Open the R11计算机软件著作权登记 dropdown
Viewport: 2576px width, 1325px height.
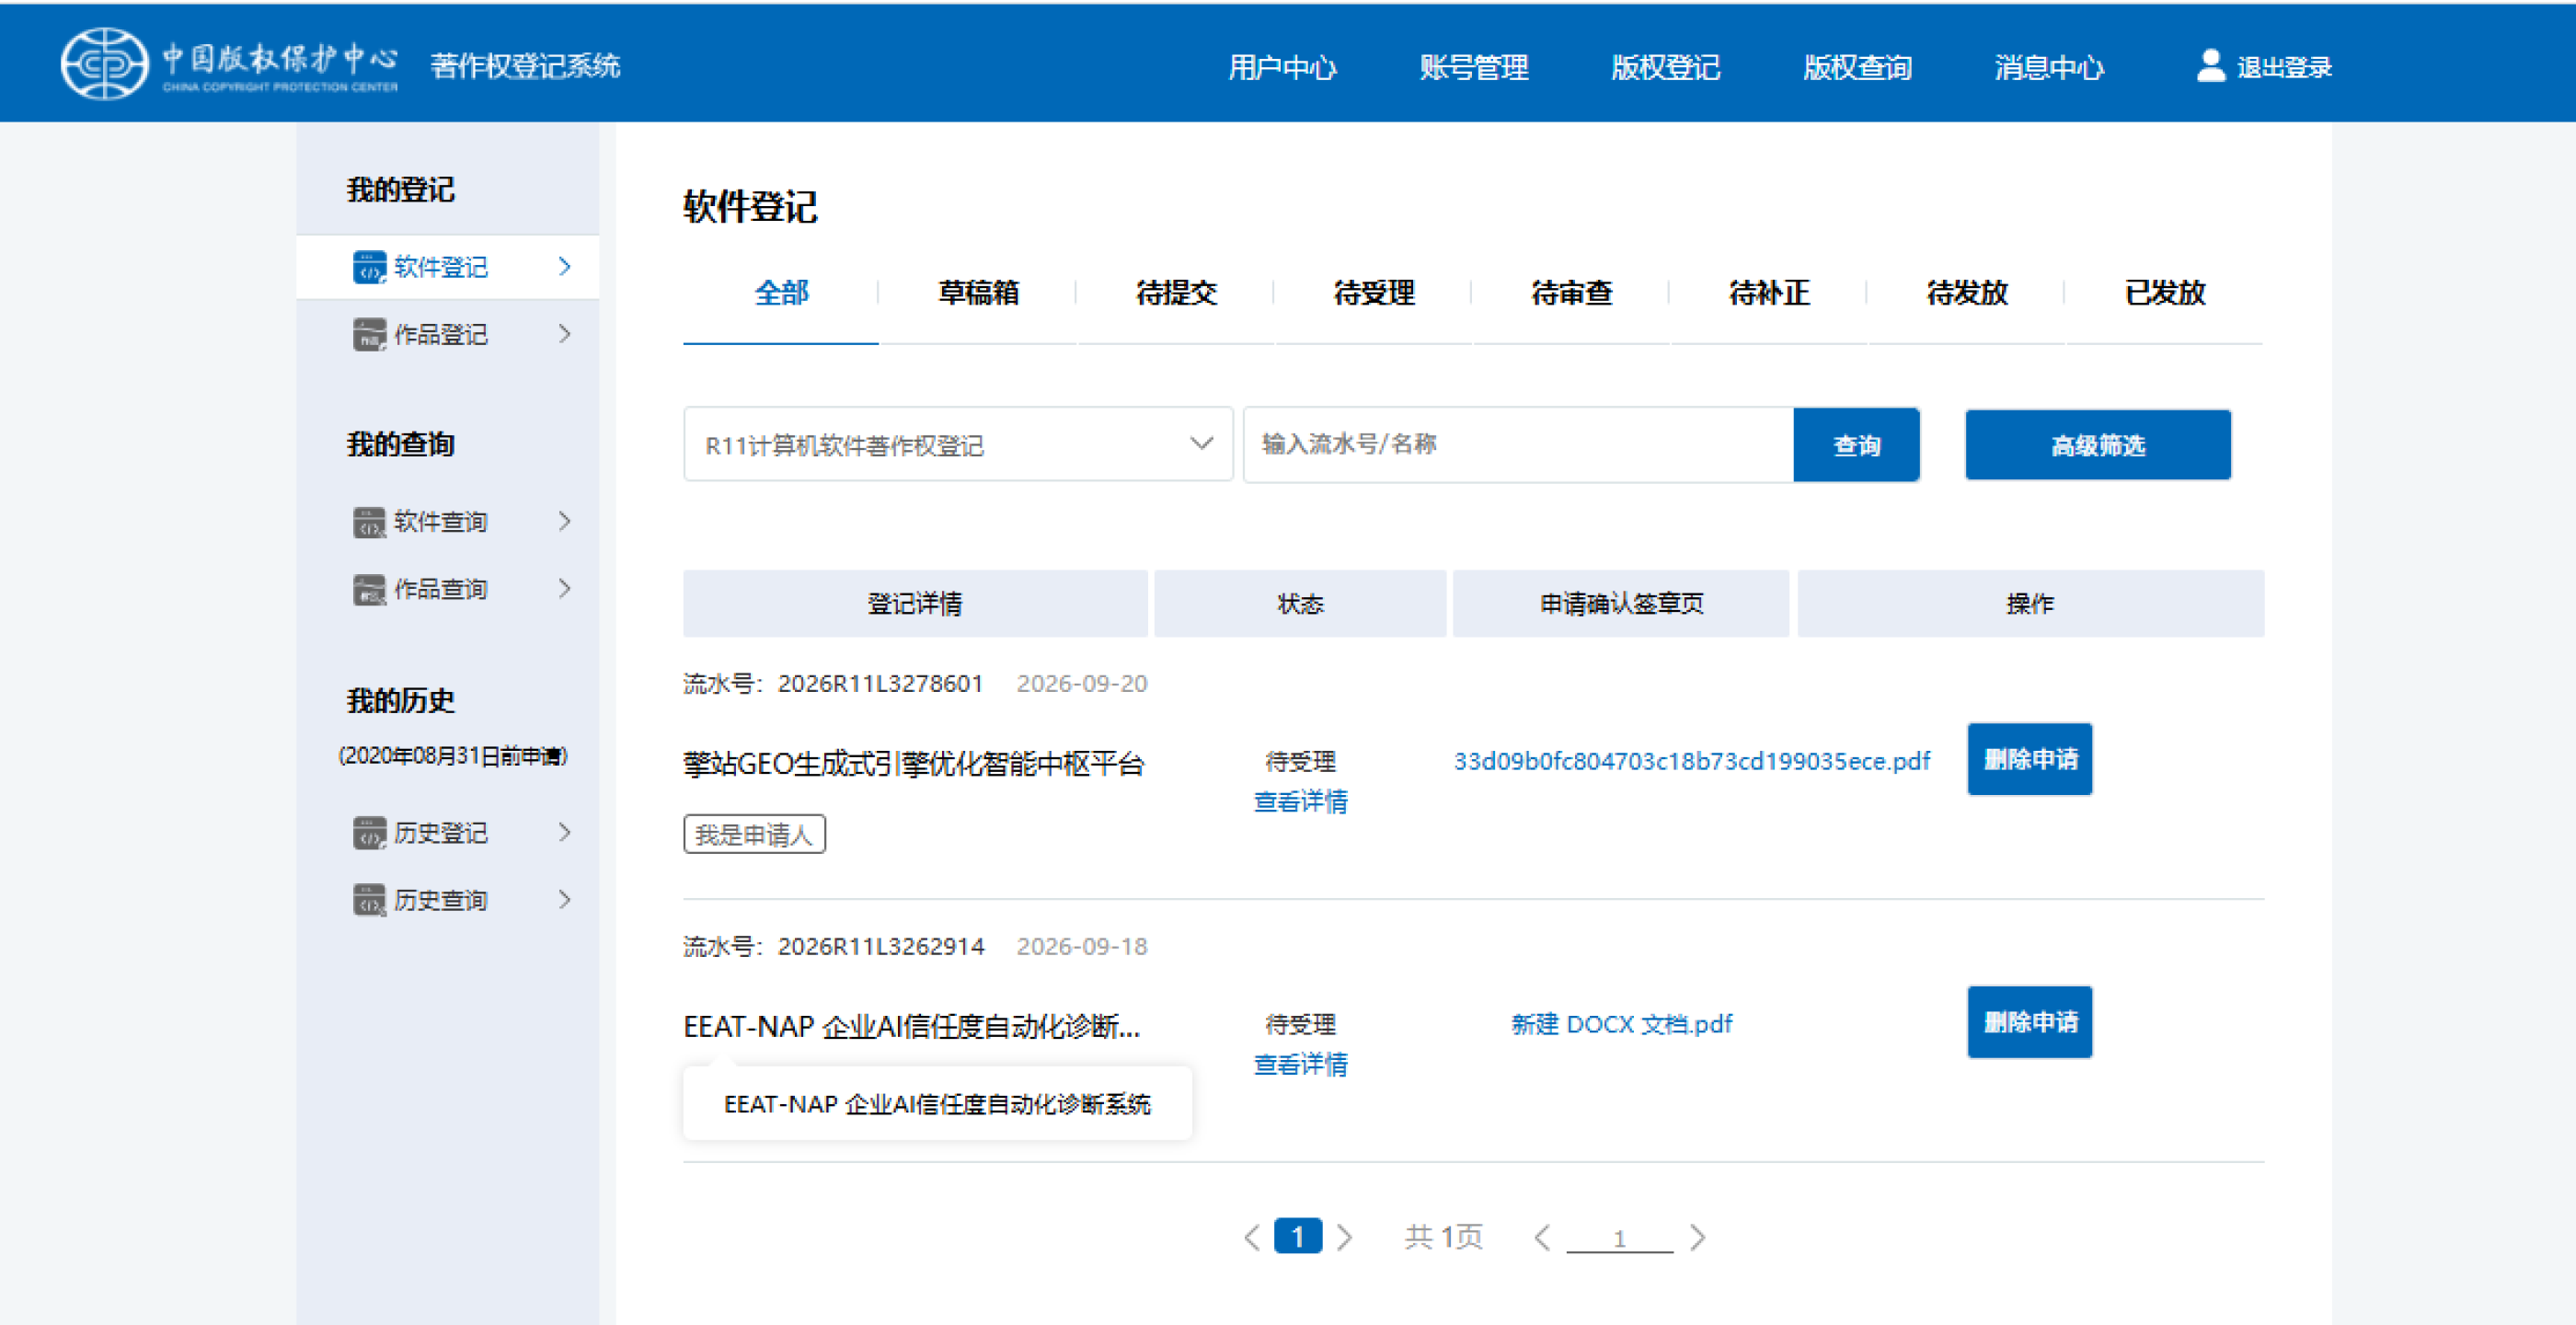click(958, 444)
